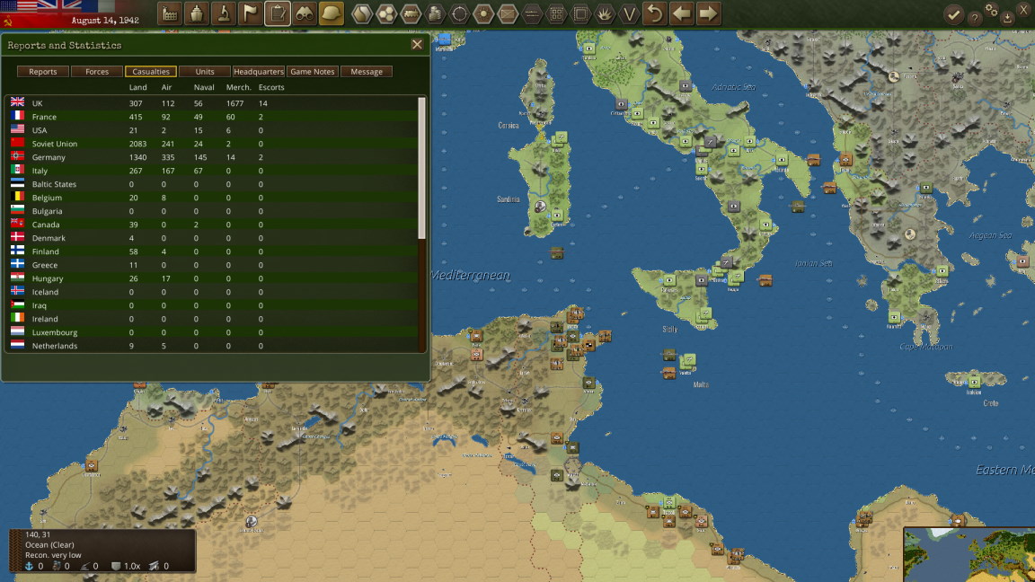Click the Iraq row
This screenshot has width=1035, height=582.
coord(211,305)
